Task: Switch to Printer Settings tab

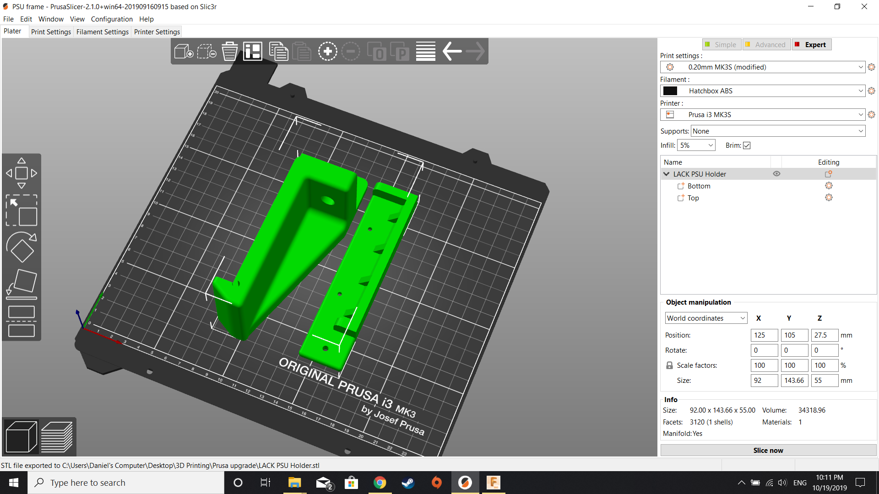Action: 157,32
